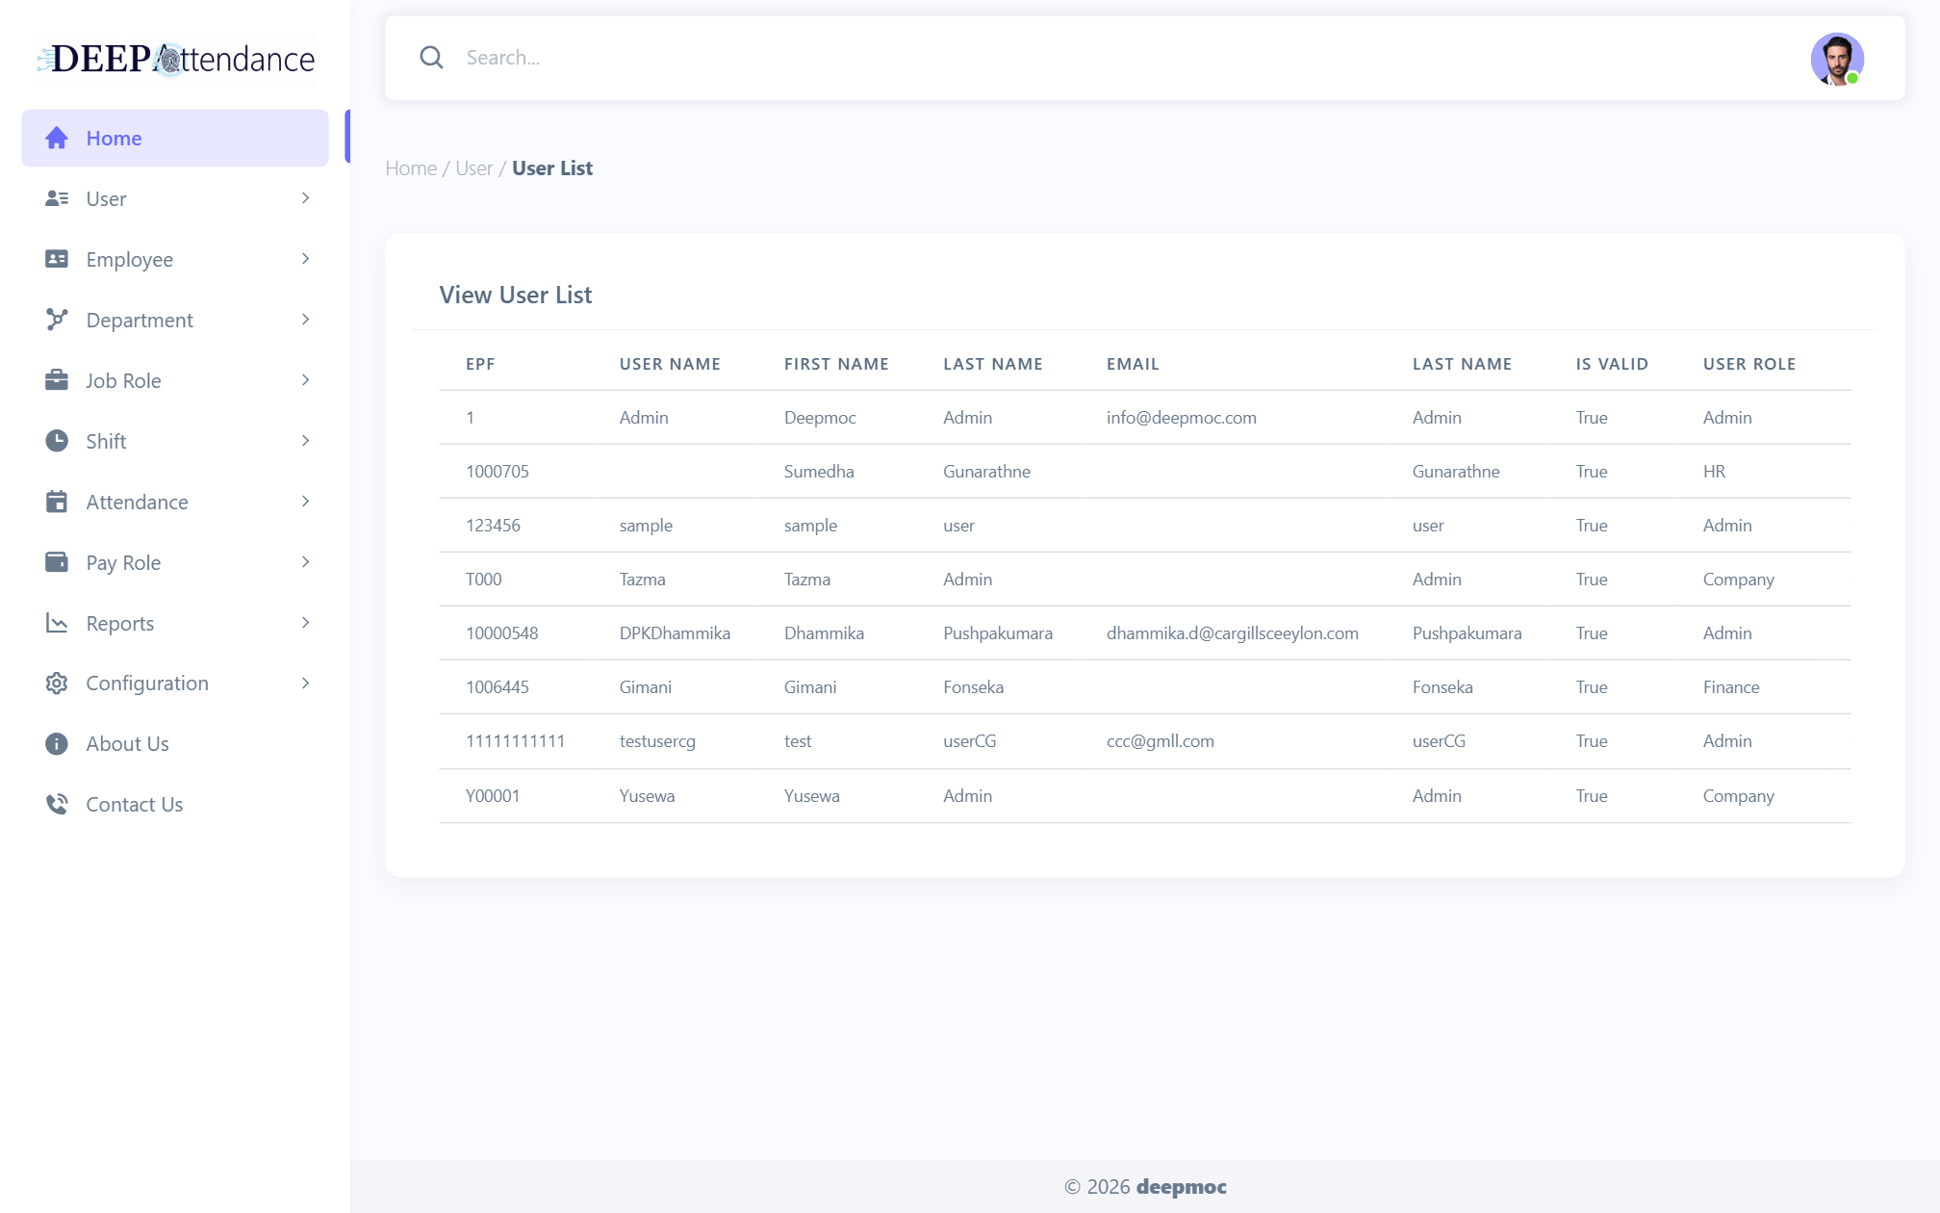Click Company role in Tazma row
The height and width of the screenshot is (1213, 1940).
pos(1738,580)
